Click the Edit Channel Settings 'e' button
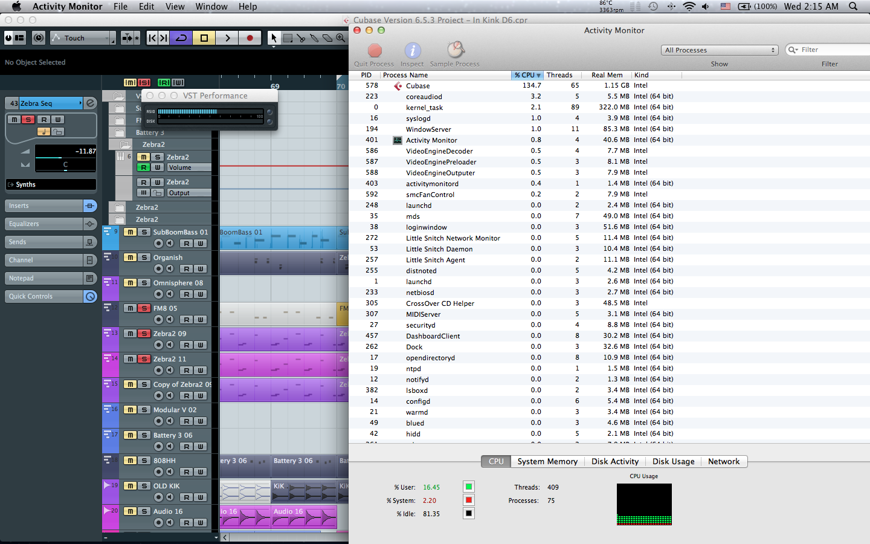 90,103
